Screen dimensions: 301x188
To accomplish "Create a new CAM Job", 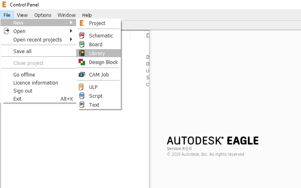I will tap(99, 74).
